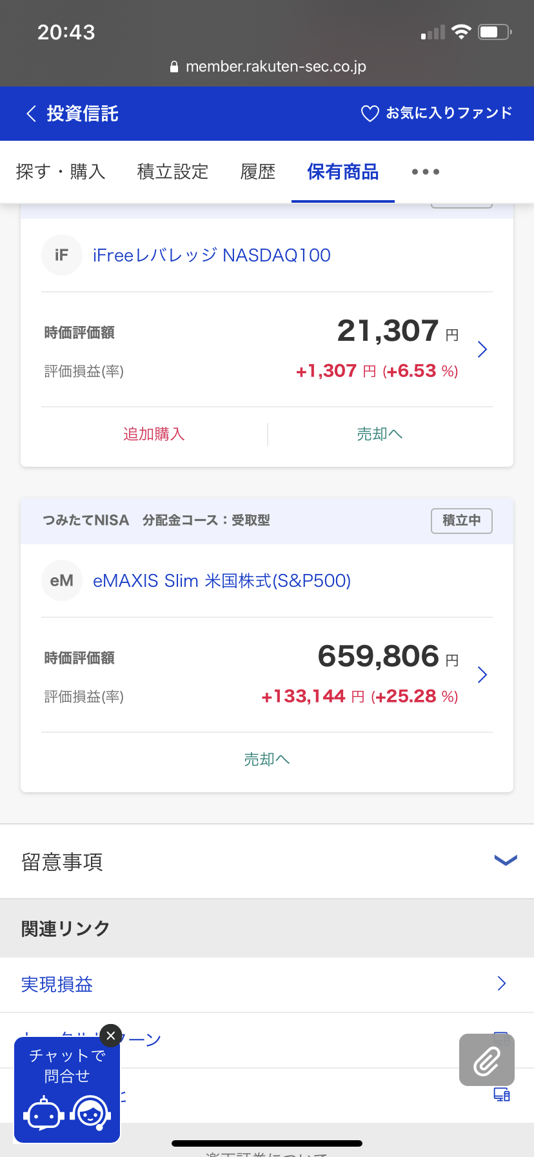Tap the iF fund logo icon

[x=62, y=255]
